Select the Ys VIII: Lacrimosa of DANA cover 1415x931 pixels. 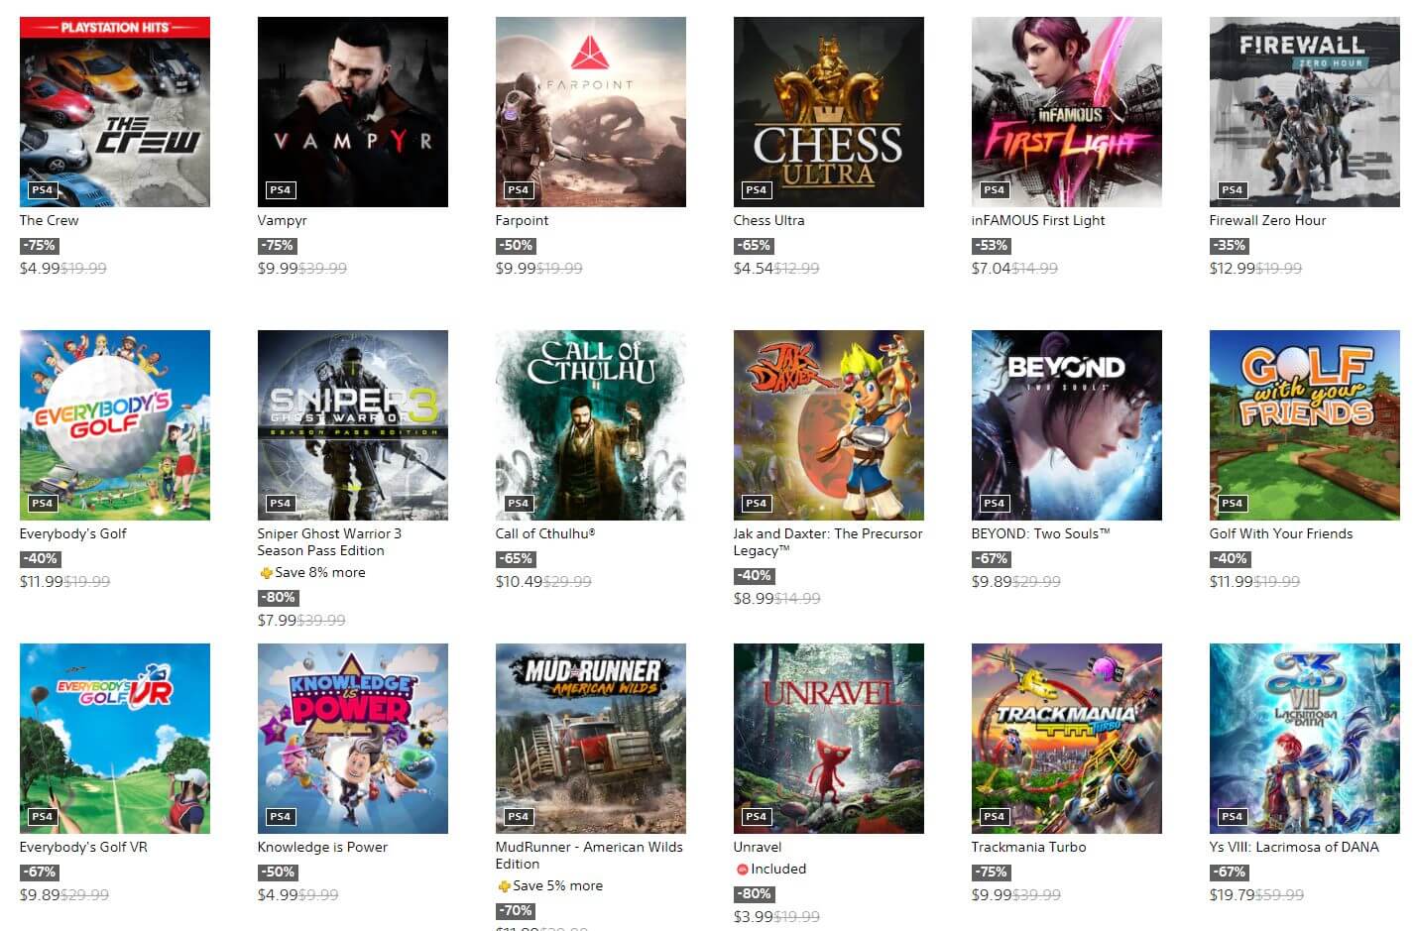point(1305,739)
